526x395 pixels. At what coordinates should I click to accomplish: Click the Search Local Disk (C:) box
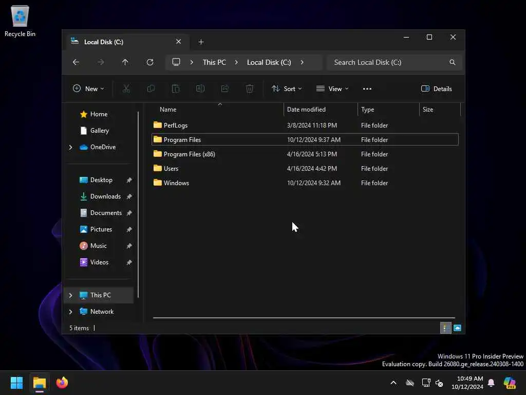point(394,62)
